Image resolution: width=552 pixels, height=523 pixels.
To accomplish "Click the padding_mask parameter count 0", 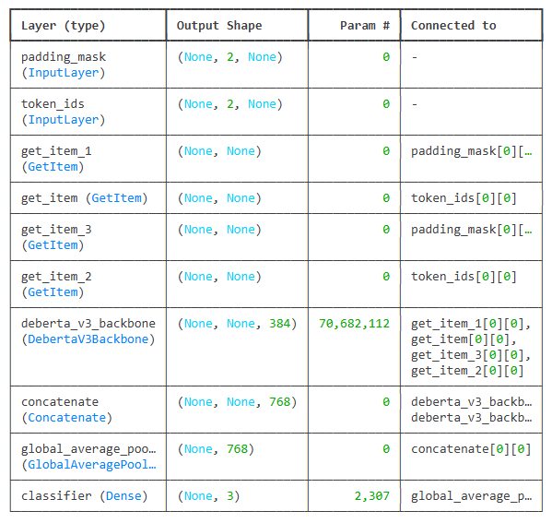I will [x=386, y=57].
